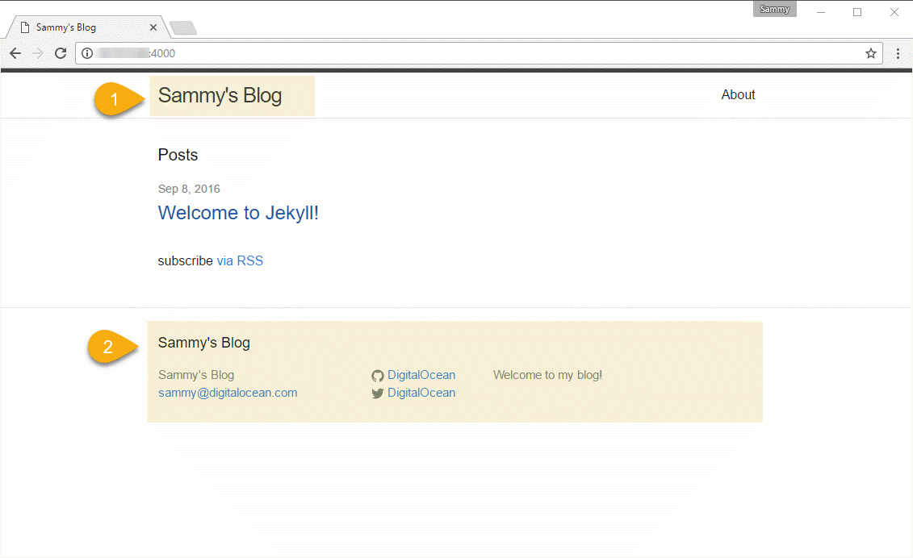The height and width of the screenshot is (558, 913).
Task: Click the browser forward arrow
Action: click(38, 53)
